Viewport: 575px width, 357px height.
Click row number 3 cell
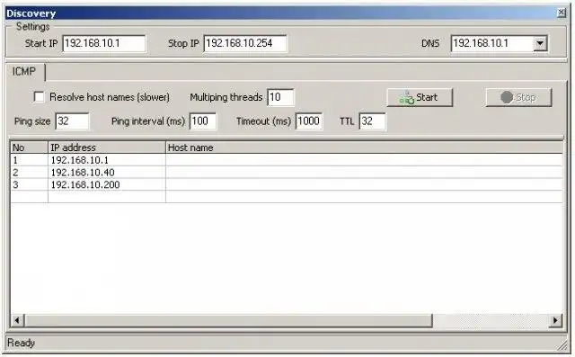[29, 184]
